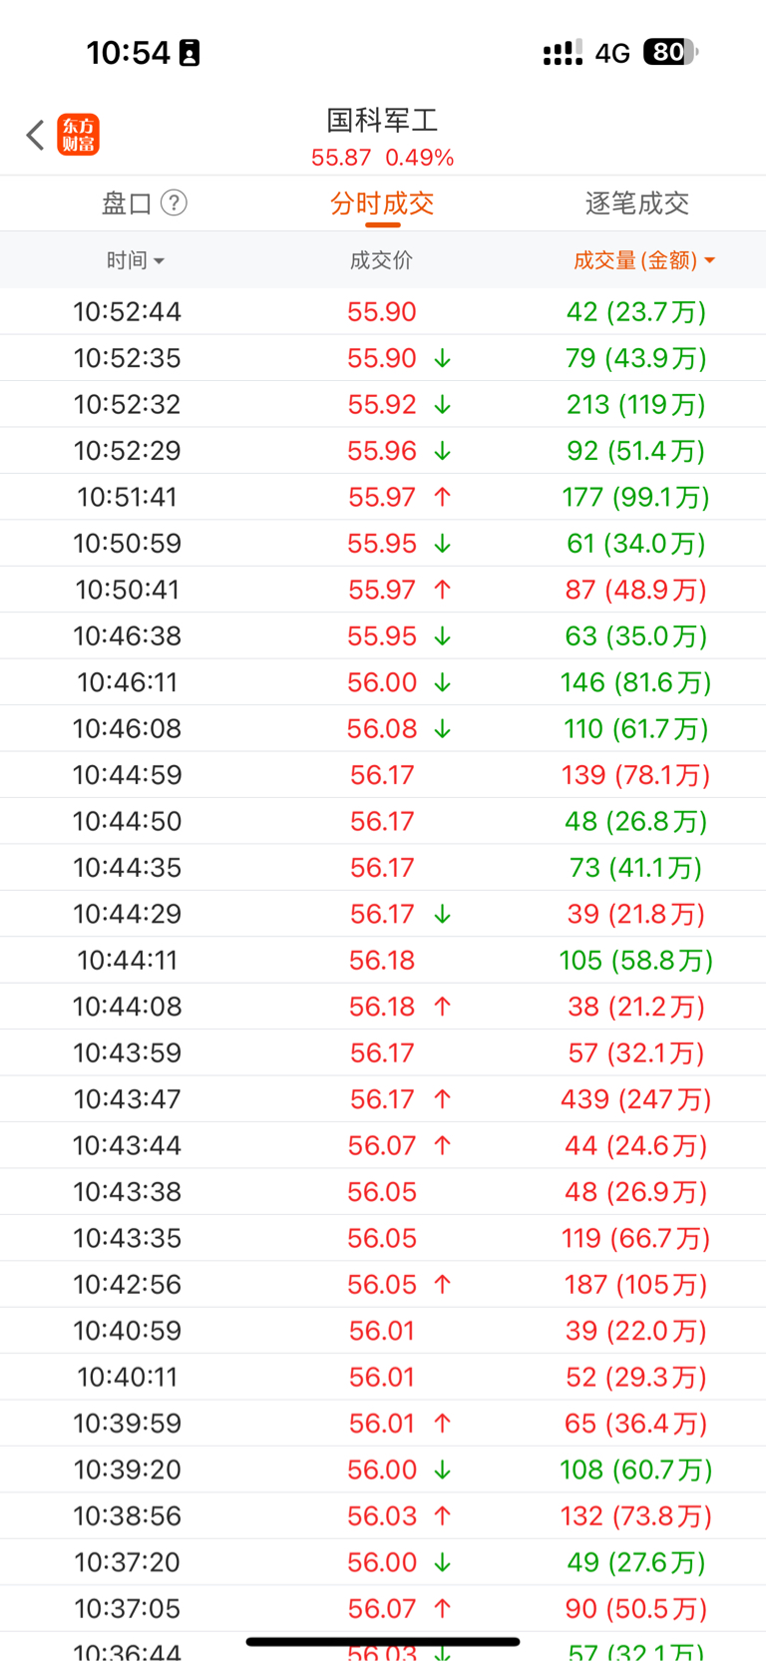766x1661 pixels.
Task: Tap the down arrow beside 56.08 price
Action: pos(443,729)
